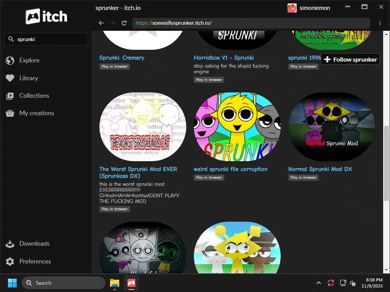
Task: Click the scrollbar up arrow
Action: [x=386, y=34]
